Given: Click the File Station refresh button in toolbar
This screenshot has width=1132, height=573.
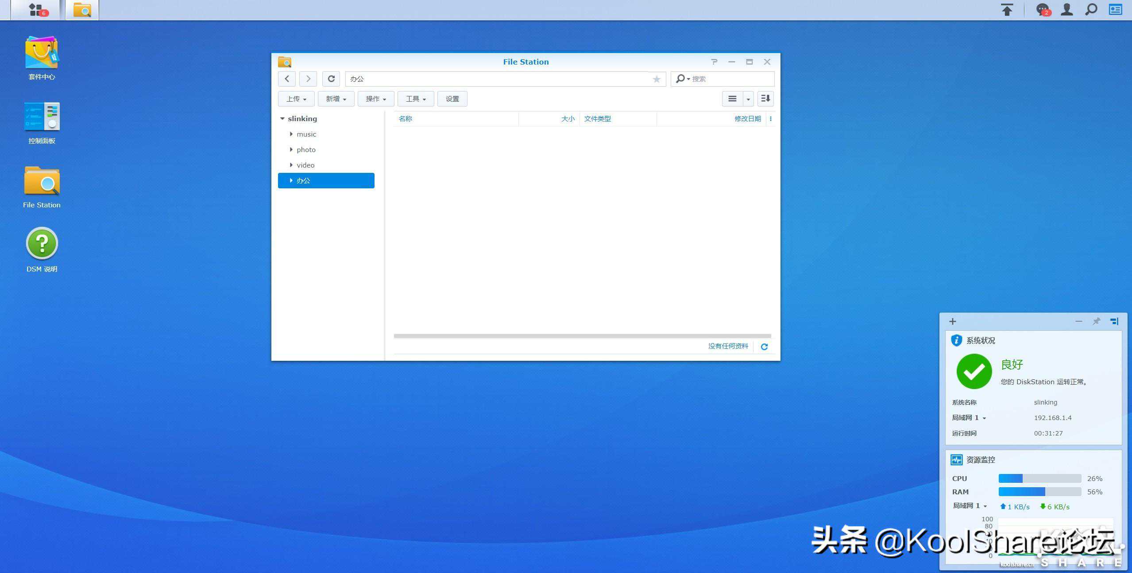Looking at the screenshot, I should click(331, 79).
